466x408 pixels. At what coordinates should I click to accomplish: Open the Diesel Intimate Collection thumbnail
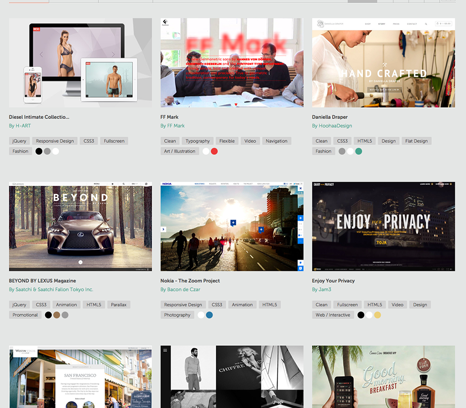click(80, 63)
